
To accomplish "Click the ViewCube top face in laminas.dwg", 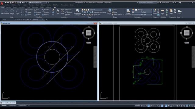I will click(89, 33).
